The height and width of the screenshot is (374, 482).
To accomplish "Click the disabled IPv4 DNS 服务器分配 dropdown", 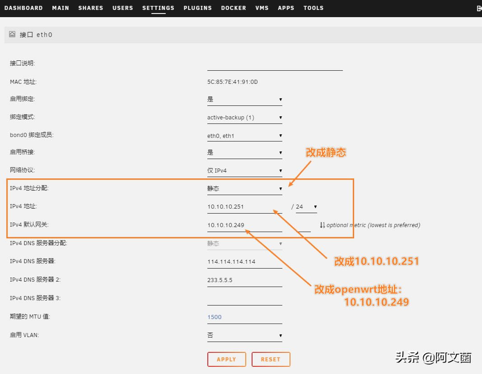I will [245, 244].
